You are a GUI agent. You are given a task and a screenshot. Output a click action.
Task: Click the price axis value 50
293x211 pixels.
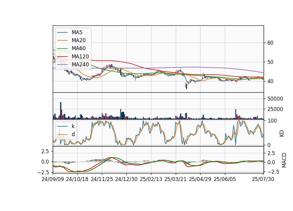pyautogui.click(x=270, y=62)
